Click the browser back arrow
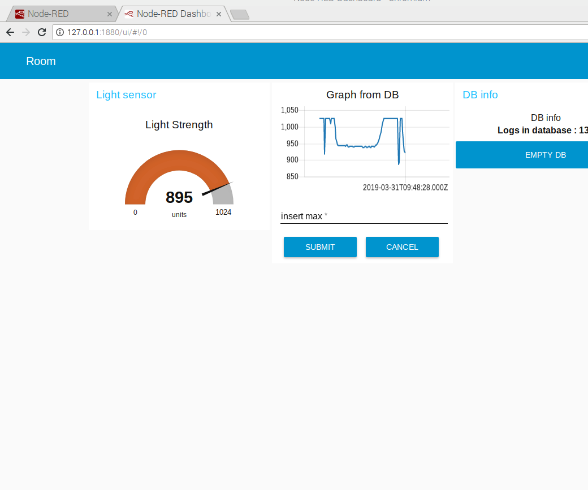588x490 pixels. (x=10, y=32)
